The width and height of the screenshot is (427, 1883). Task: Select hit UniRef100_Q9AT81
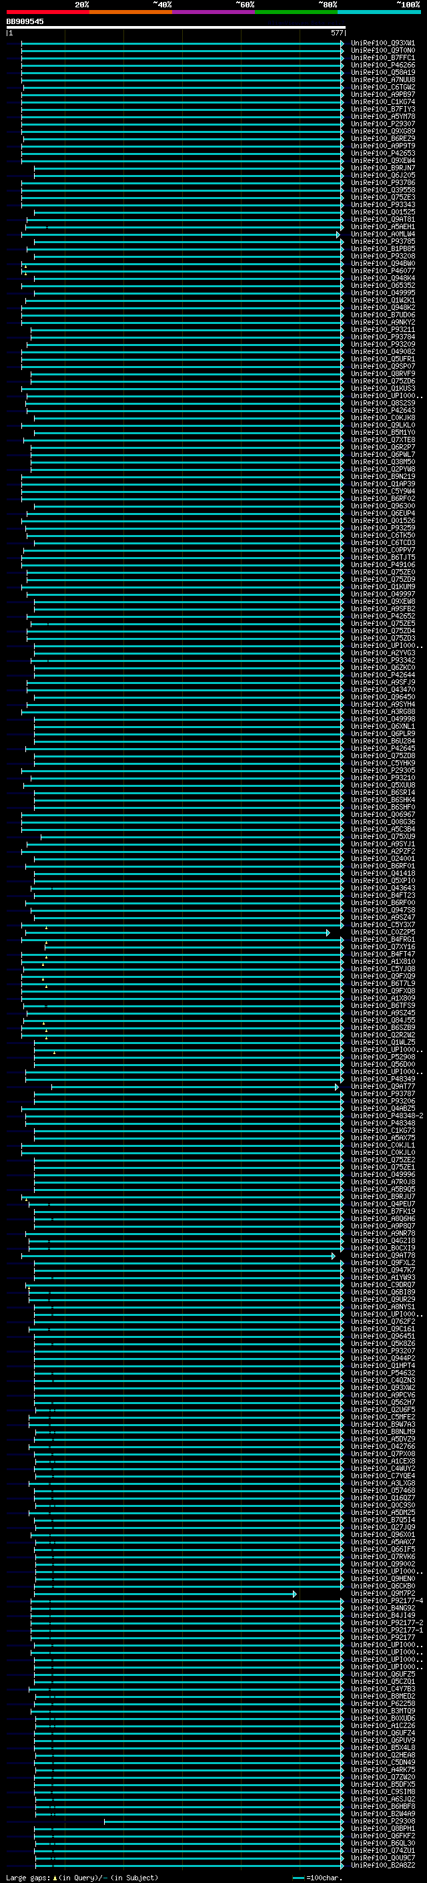[x=383, y=219]
